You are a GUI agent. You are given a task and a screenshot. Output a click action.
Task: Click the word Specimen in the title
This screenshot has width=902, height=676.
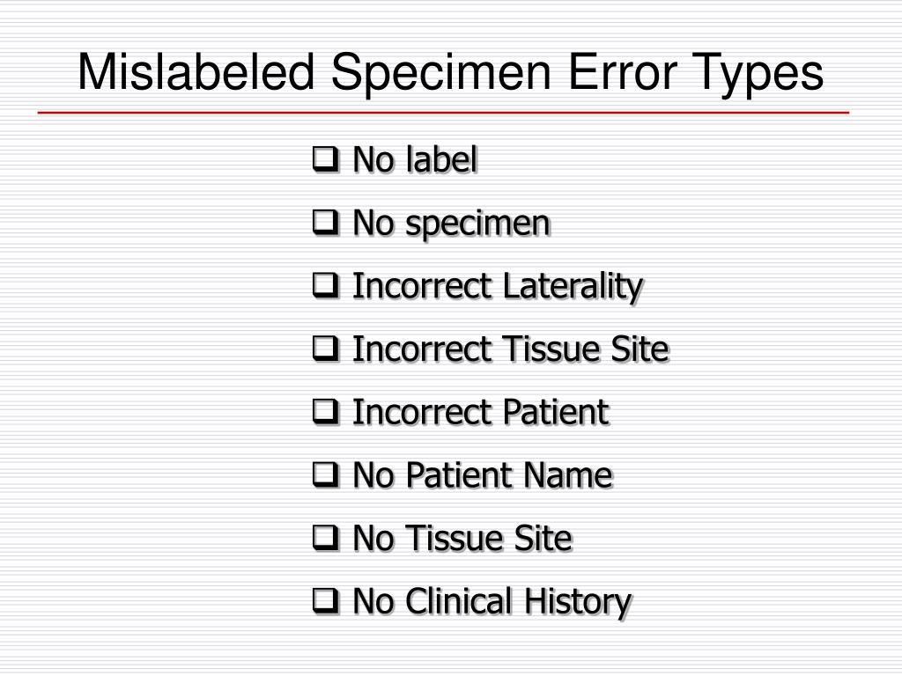(441, 75)
